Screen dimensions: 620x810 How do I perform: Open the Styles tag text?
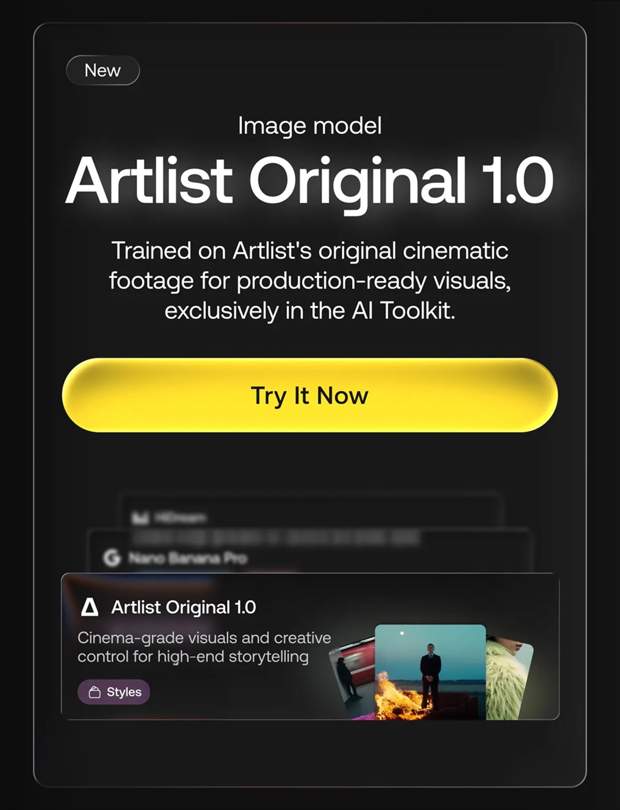point(124,692)
